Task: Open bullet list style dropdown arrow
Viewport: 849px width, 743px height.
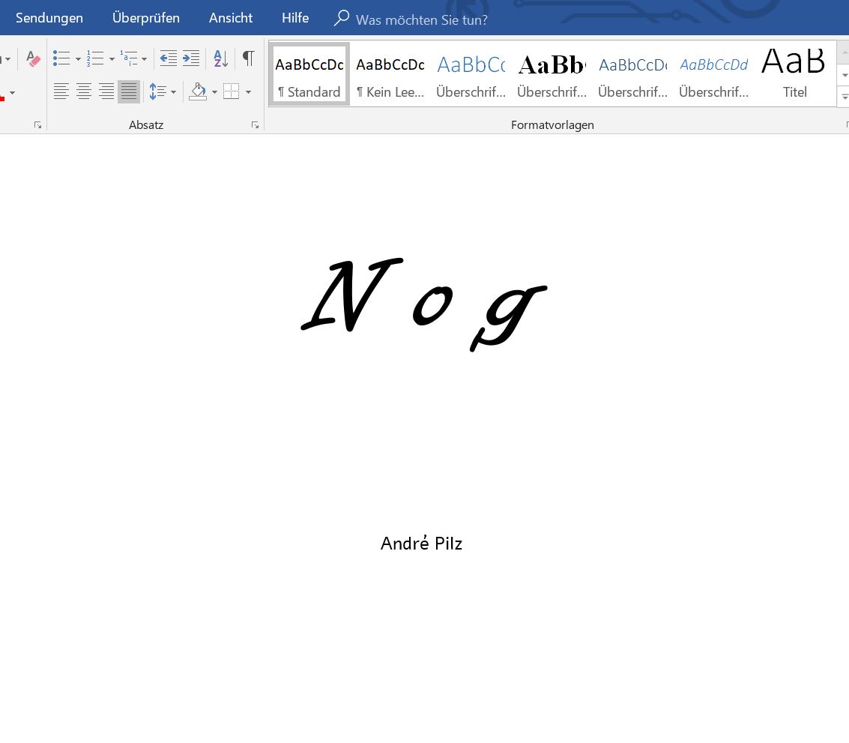Action: (78, 59)
